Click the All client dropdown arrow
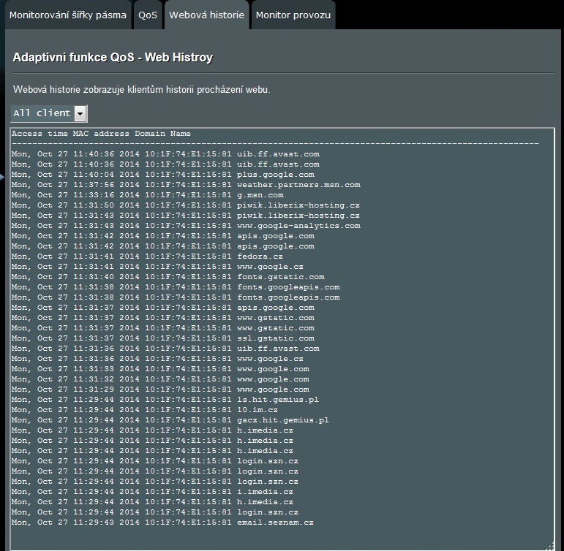The width and height of the screenshot is (564, 551). 80,114
